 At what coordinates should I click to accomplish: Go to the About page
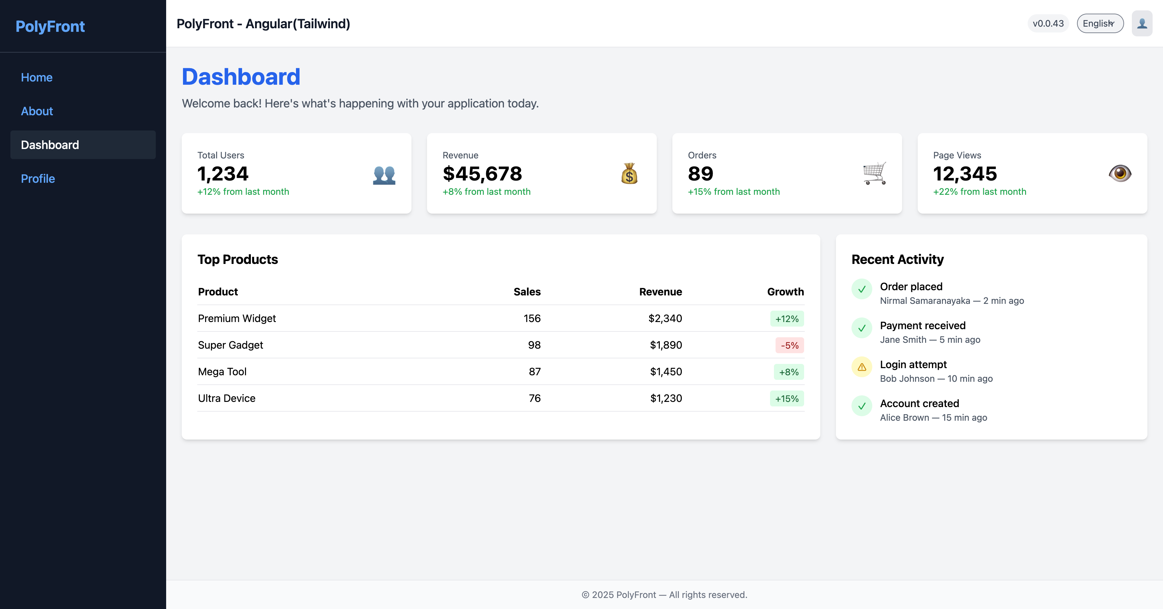37,111
